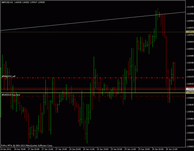Select the buy limit order label #50855635
Image resolution: width=194 pixels, height=151 pixels.
pos(11,95)
